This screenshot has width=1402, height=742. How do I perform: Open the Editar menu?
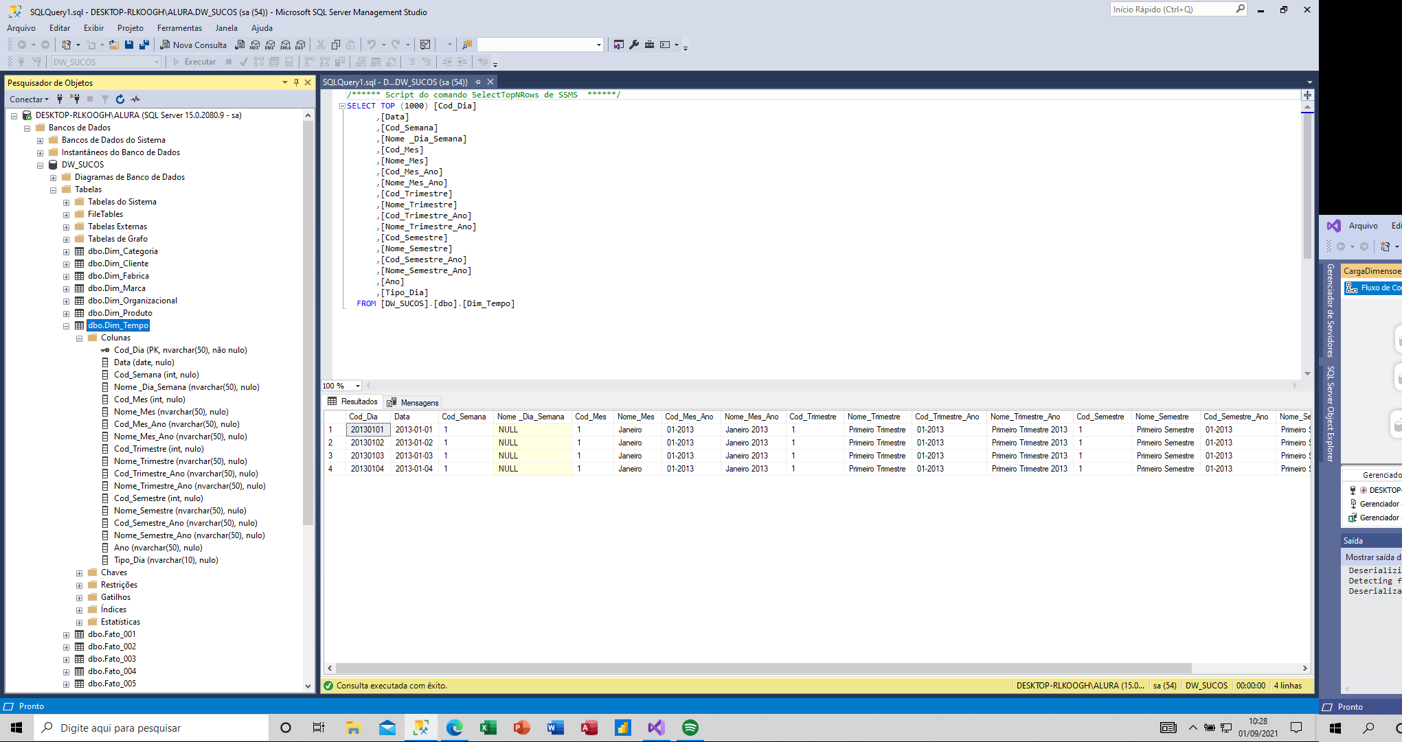(60, 28)
